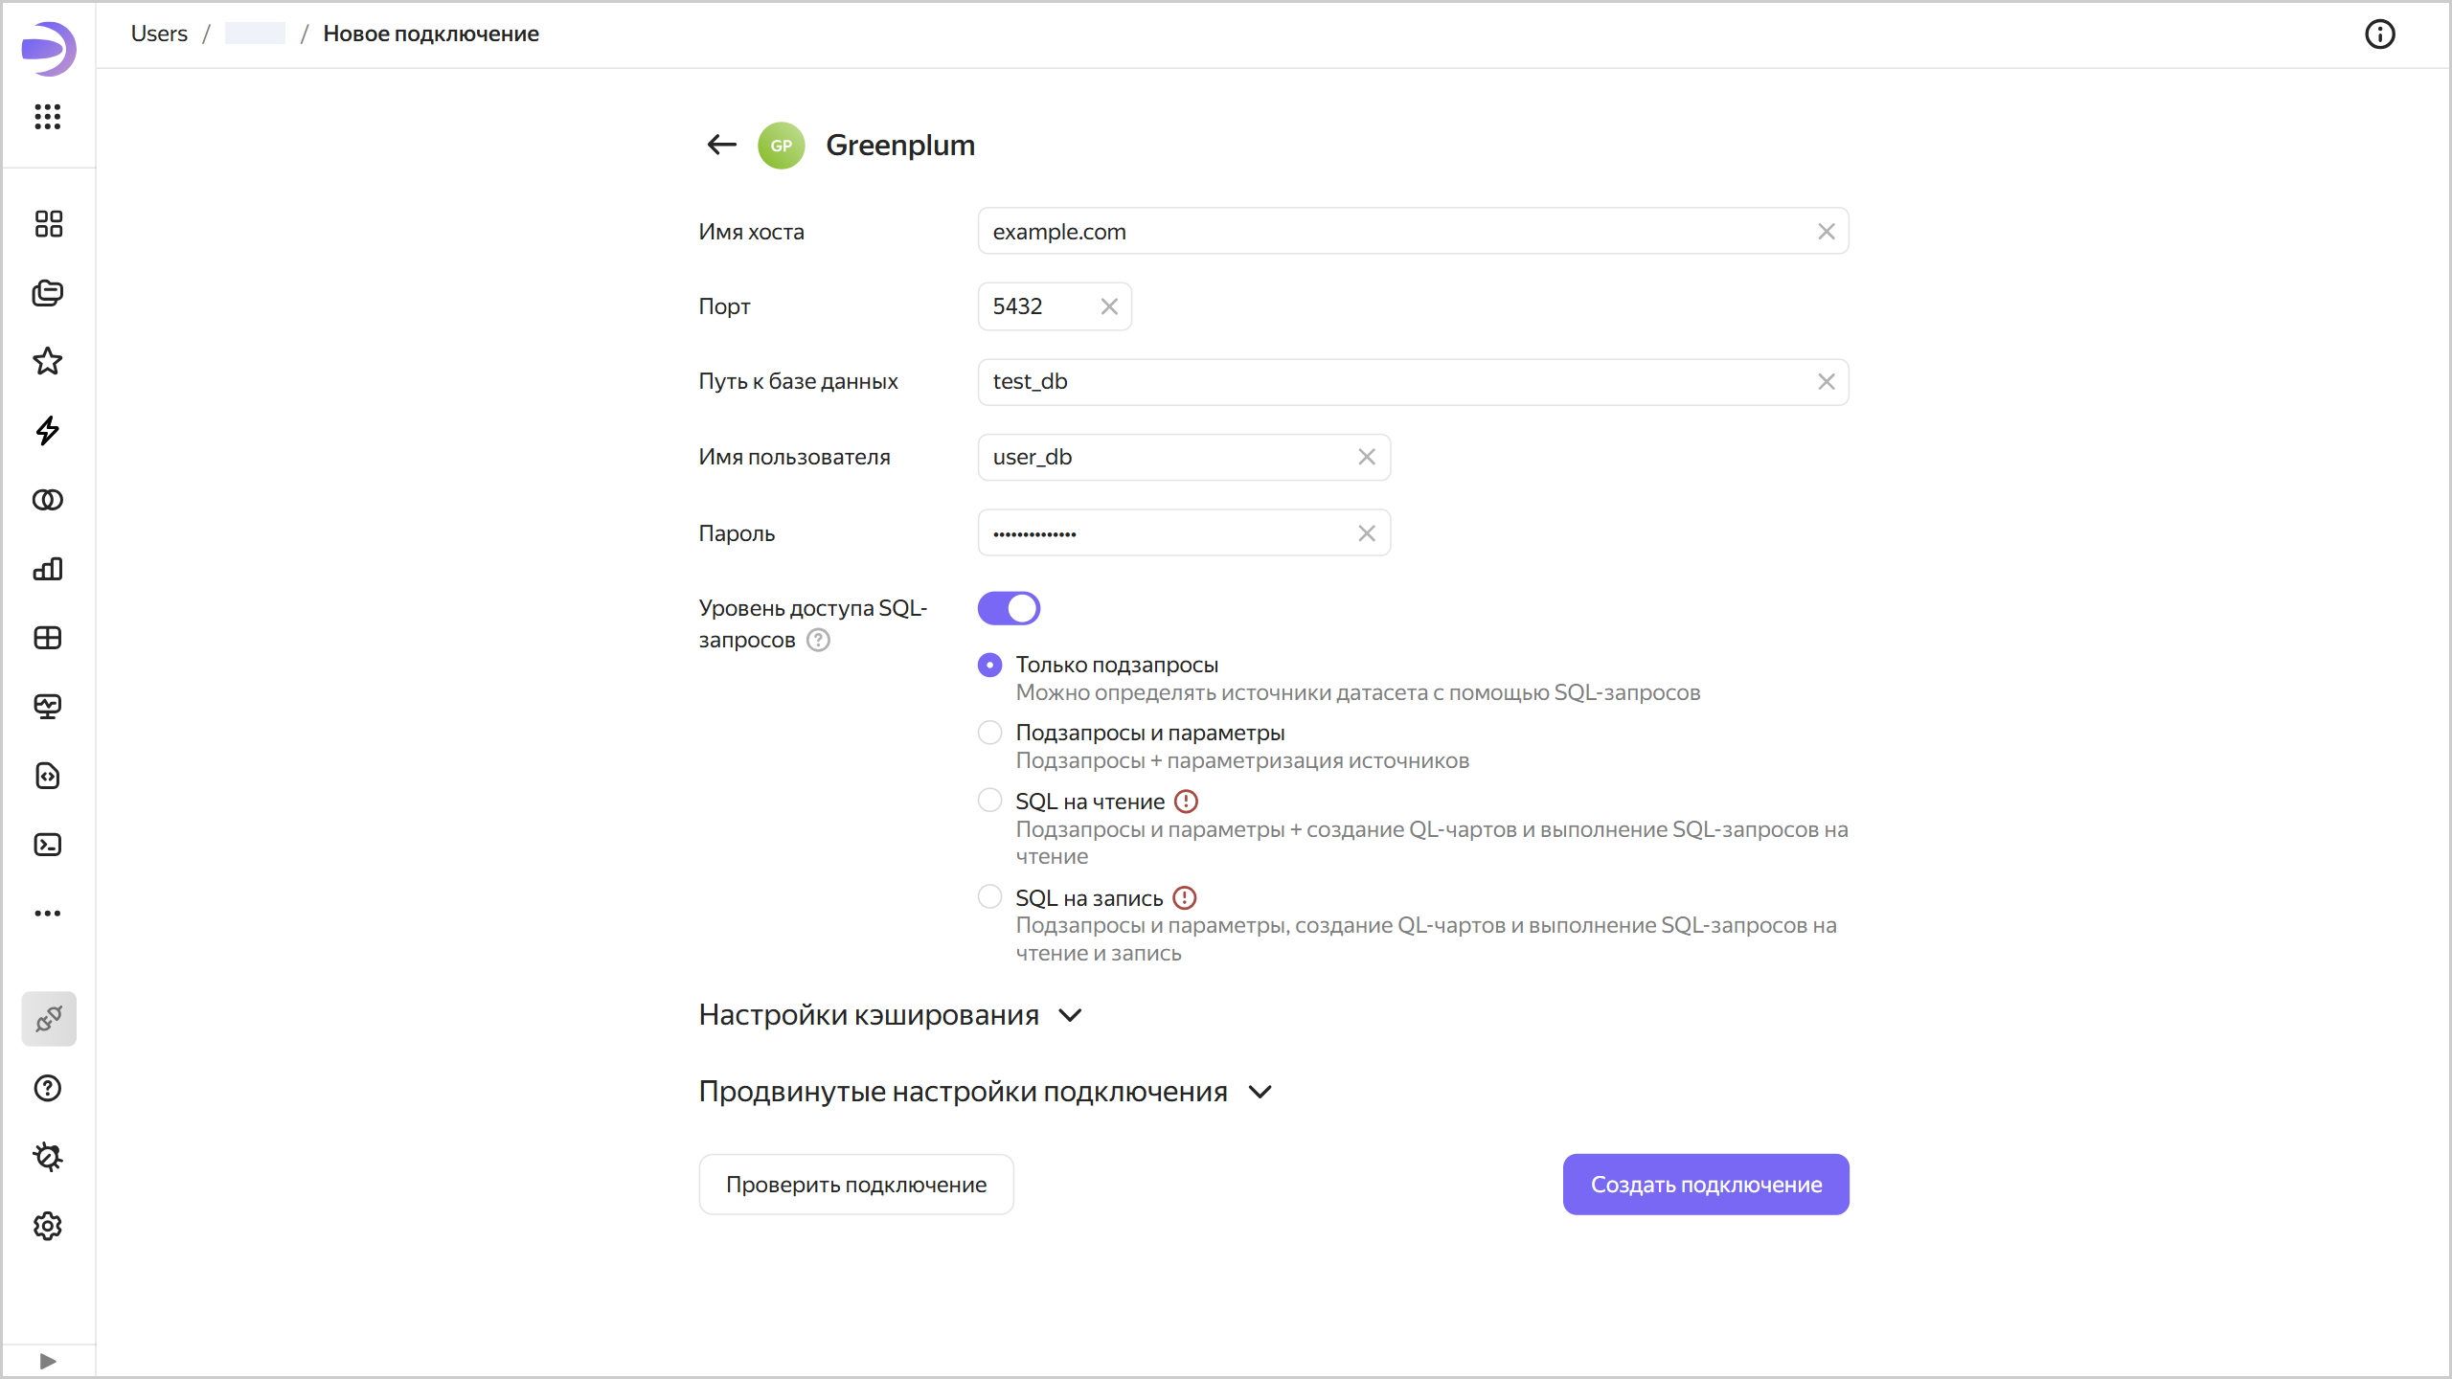Open the DataLens logo home
Viewport: 2452px width, 1379px height.
(x=48, y=48)
